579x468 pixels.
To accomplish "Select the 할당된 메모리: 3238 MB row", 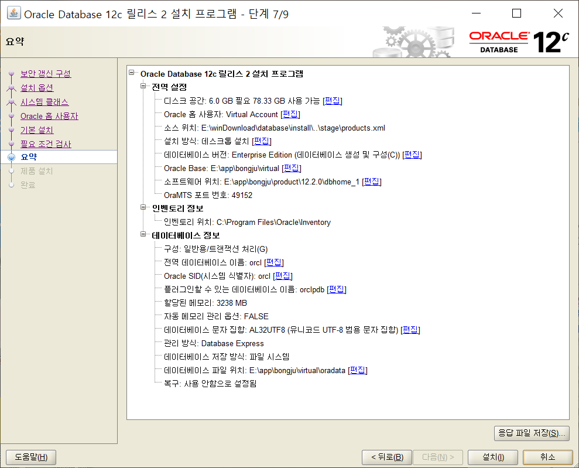I will (x=205, y=303).
